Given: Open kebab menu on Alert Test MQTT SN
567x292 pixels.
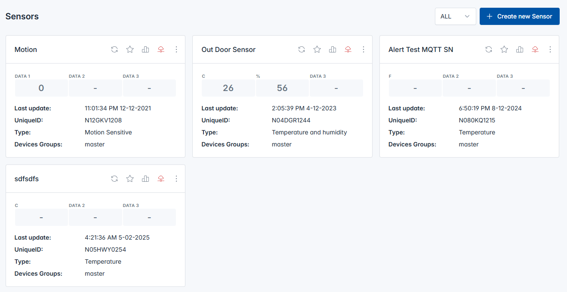Looking at the screenshot, I should coord(550,49).
